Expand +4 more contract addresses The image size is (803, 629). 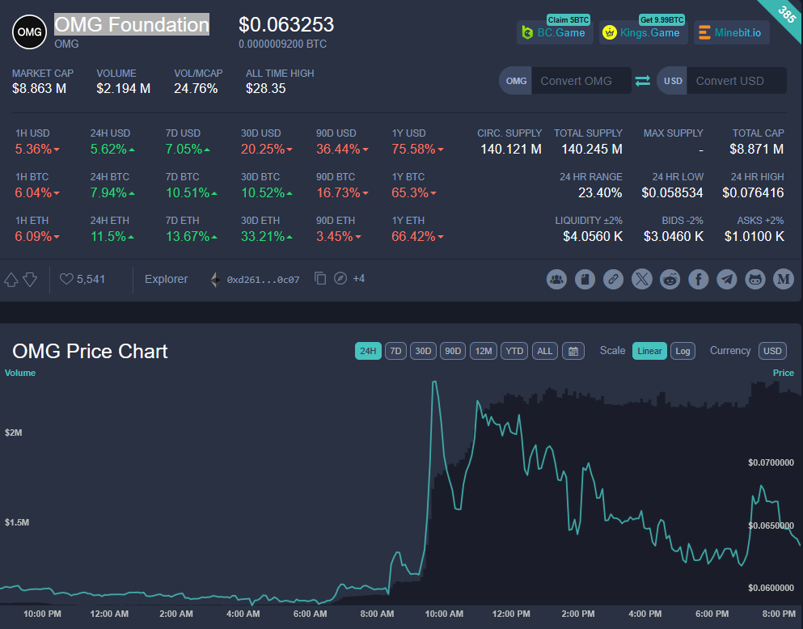(358, 278)
